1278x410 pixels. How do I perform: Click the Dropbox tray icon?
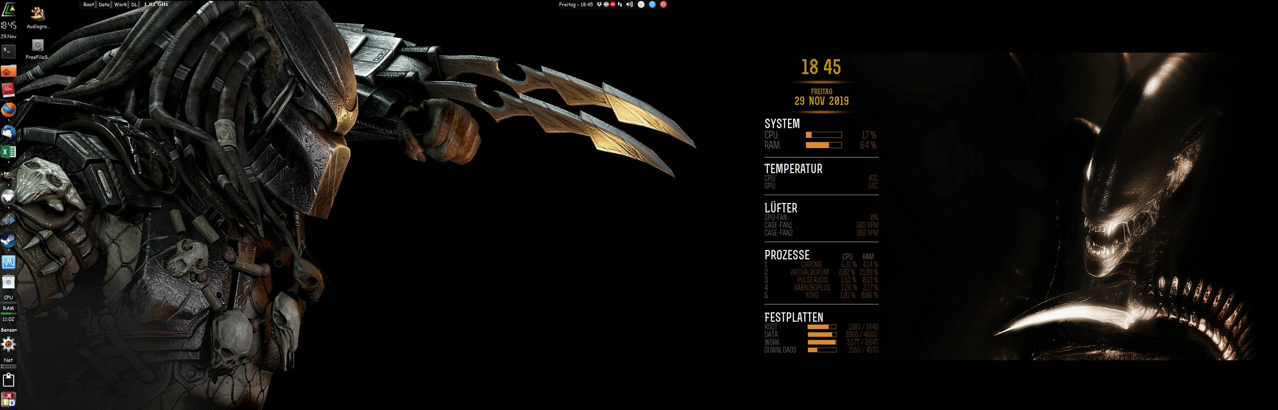pyautogui.click(x=599, y=4)
